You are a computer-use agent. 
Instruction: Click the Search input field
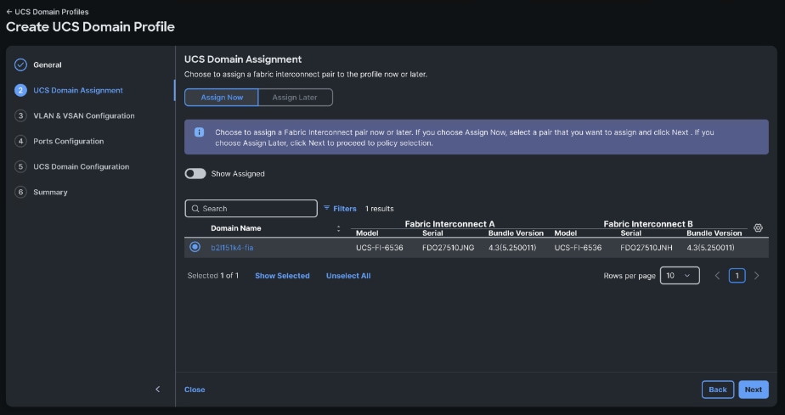pos(251,209)
